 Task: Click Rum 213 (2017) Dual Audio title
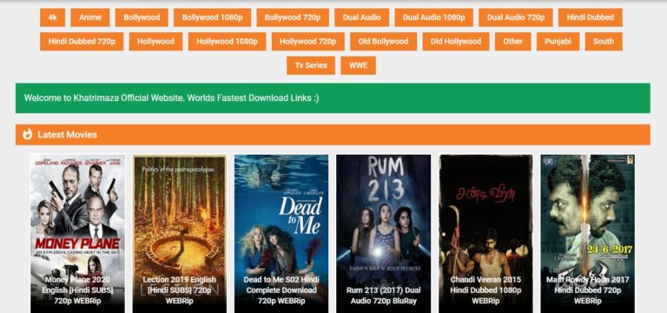[383, 295]
